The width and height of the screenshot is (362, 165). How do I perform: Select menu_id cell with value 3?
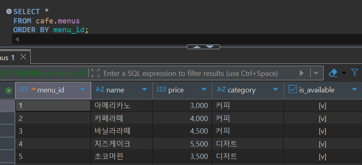(x=53, y=131)
